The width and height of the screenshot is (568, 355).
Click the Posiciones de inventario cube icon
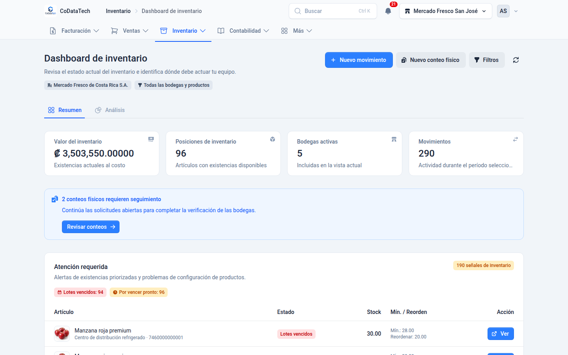click(x=273, y=139)
